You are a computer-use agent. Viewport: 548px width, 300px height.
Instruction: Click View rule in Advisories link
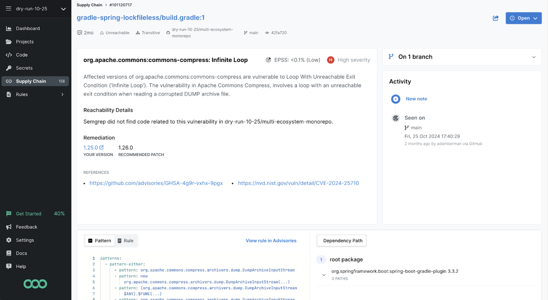point(271,241)
